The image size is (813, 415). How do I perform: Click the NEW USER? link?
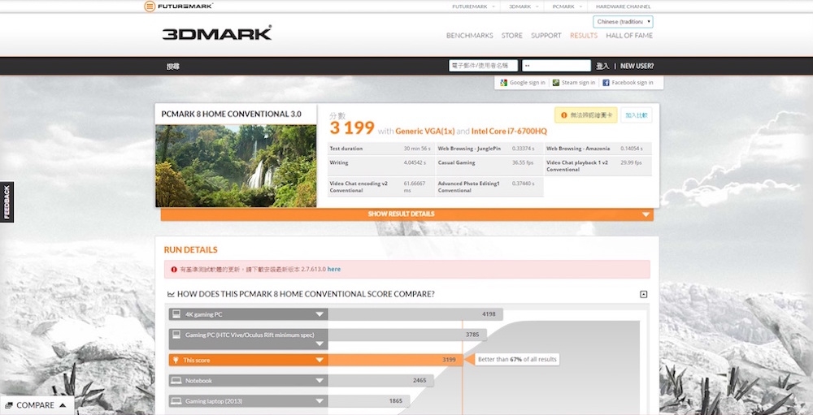tap(637, 66)
